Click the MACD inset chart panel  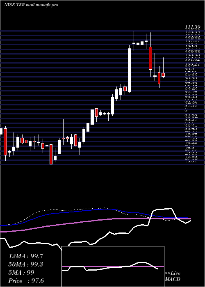coord(113,266)
